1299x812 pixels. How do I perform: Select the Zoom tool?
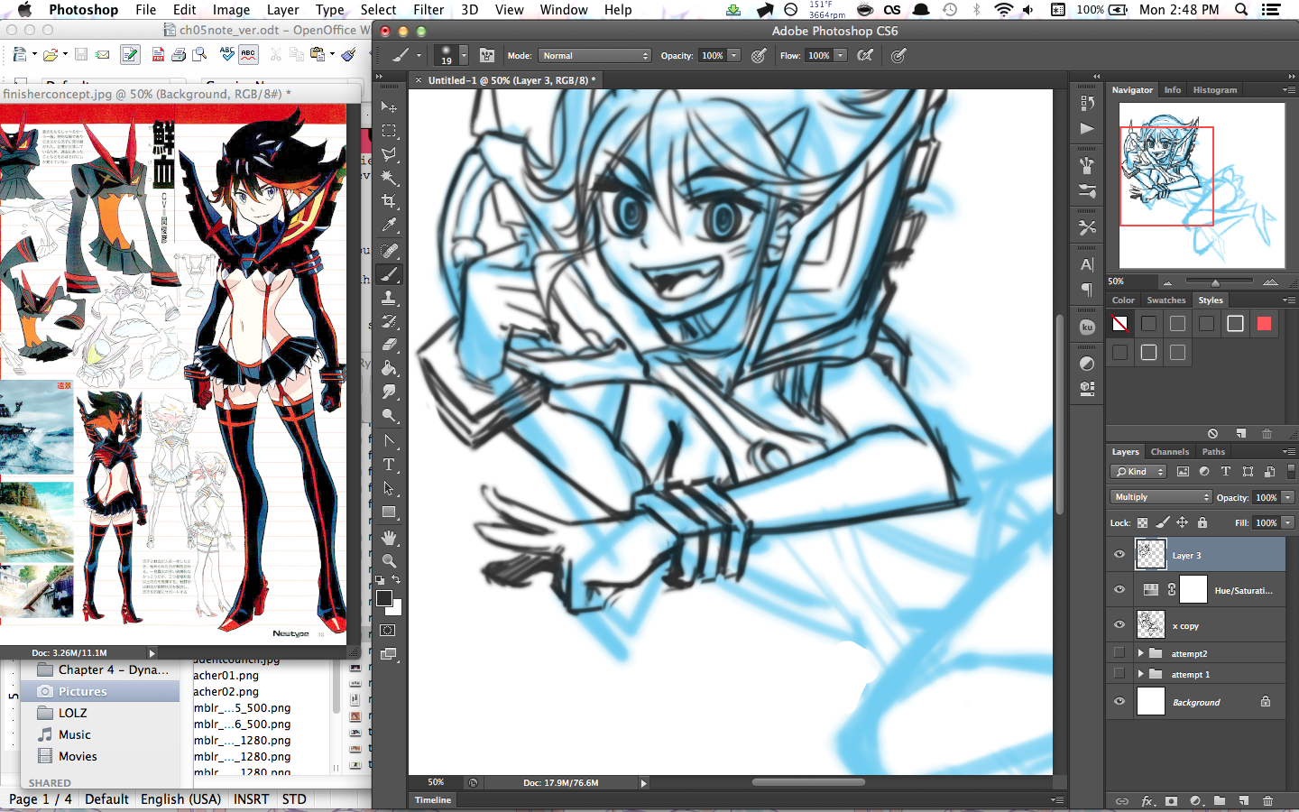pos(389,561)
